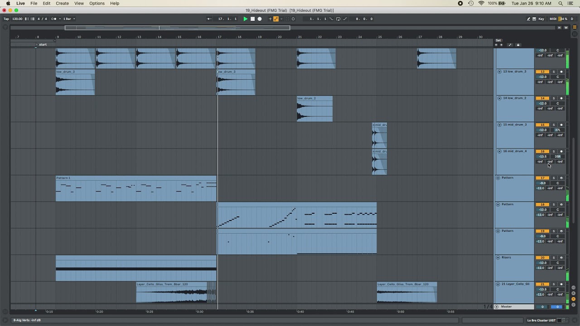Click the 4 / 4 time signature field
The width and height of the screenshot is (580, 326).
tap(42, 19)
